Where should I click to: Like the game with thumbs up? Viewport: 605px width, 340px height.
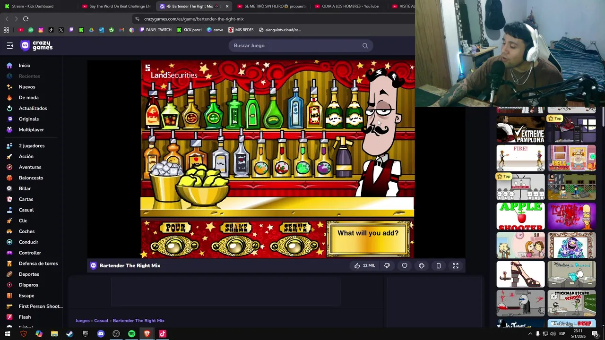pyautogui.click(x=357, y=266)
